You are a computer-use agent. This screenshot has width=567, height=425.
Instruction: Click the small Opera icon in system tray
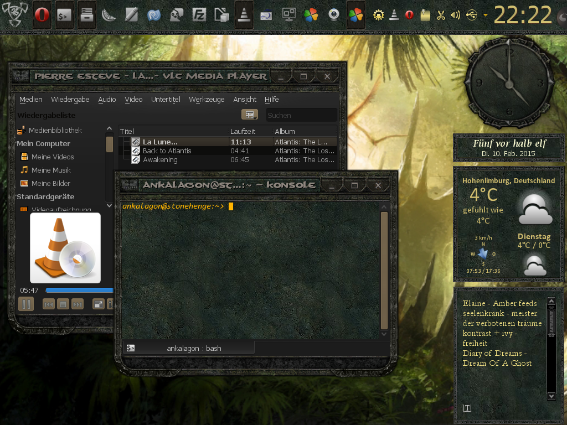tap(409, 15)
